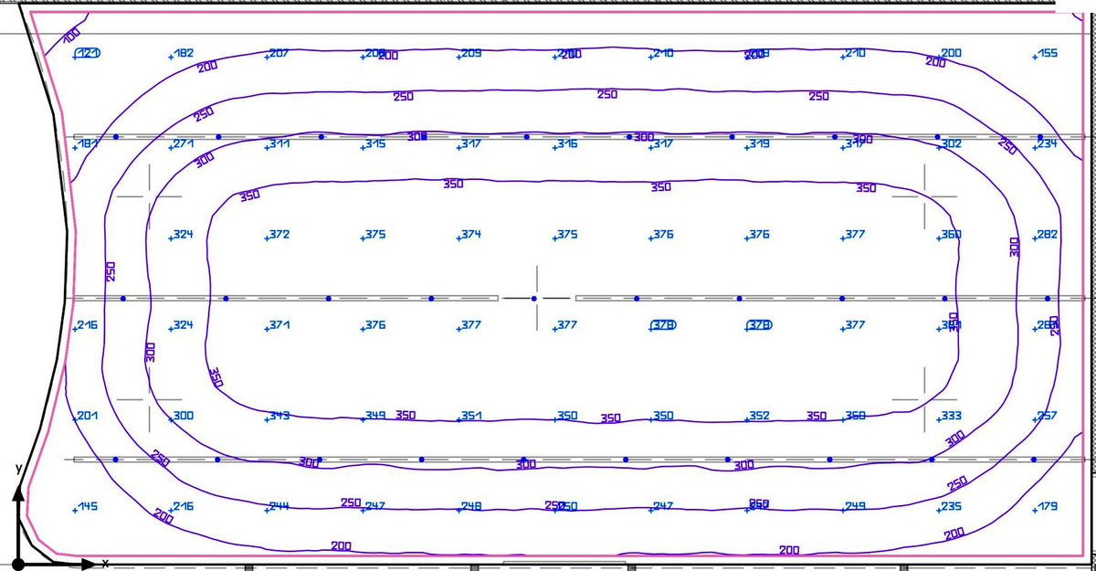Click the point value 235
The height and width of the screenshot is (571, 1096).
click(x=952, y=506)
